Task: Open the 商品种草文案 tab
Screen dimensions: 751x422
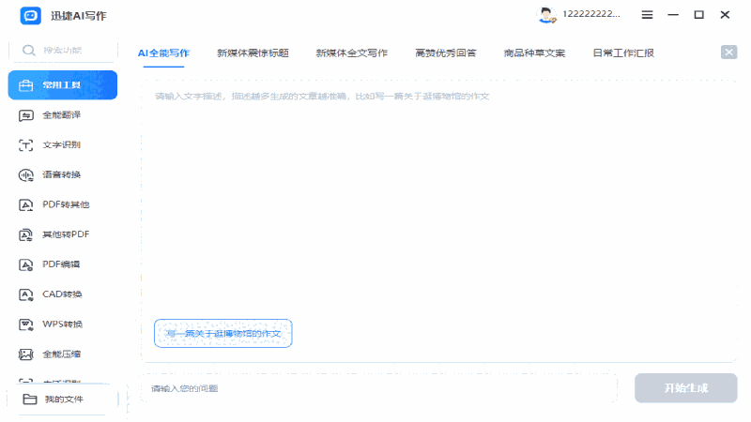Action: tap(534, 53)
